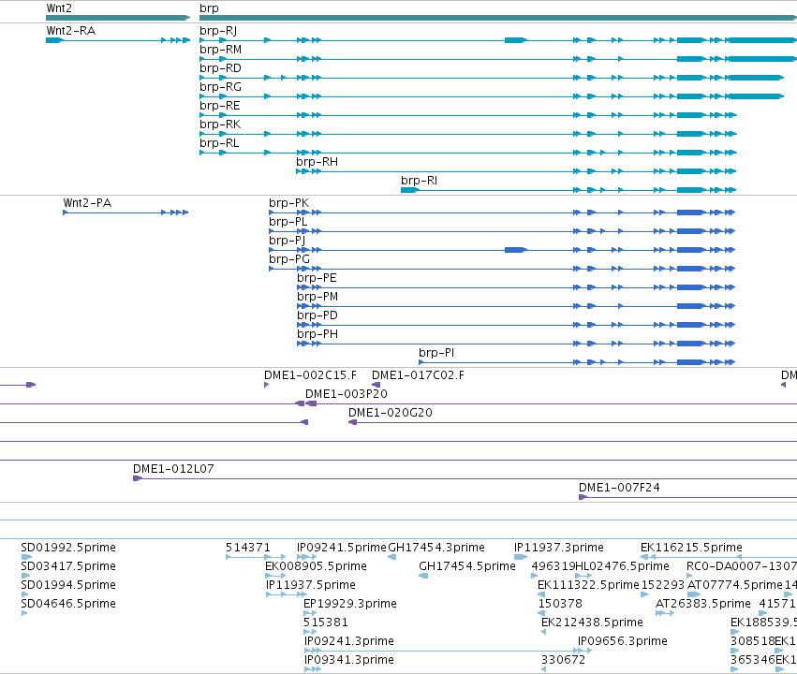
Task: Click the Wnt2-RA transcript label
Action: (x=70, y=31)
